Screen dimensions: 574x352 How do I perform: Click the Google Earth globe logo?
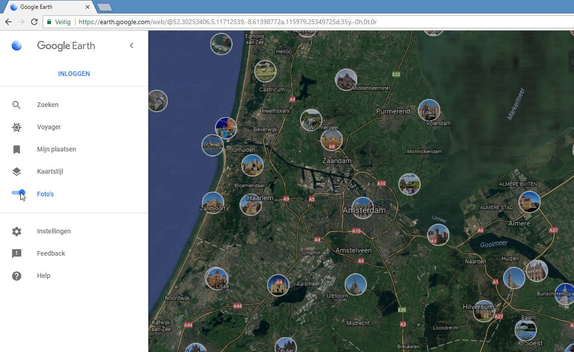coord(17,45)
